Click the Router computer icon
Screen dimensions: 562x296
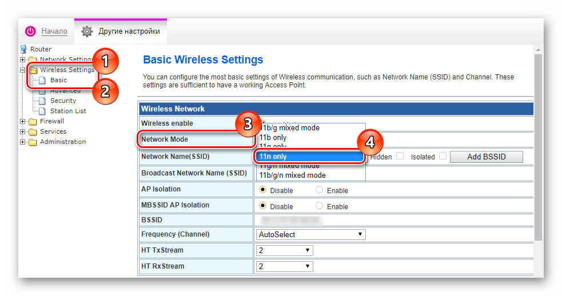23,49
